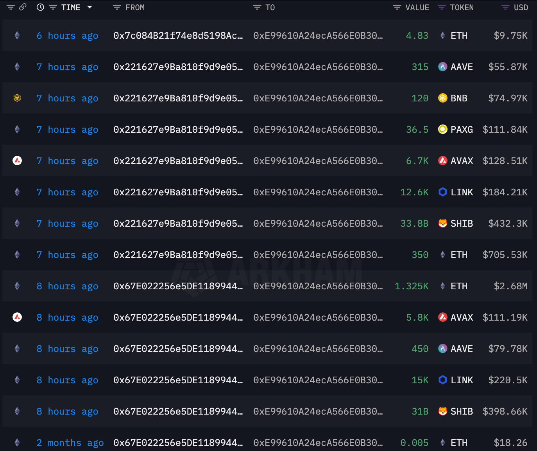
Task: Open the filter icon next to TO
Action: (x=257, y=7)
